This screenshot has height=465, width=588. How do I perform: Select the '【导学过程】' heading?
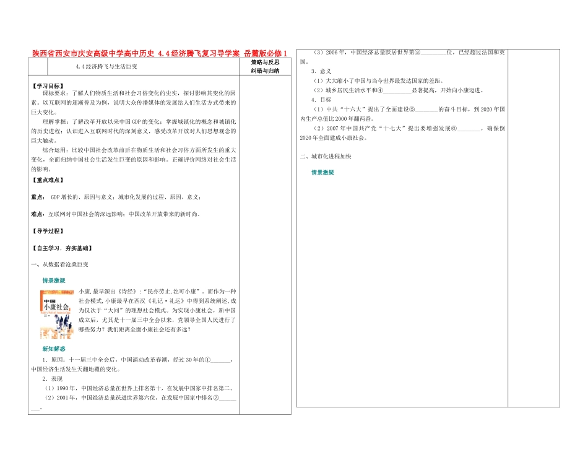[48, 231]
